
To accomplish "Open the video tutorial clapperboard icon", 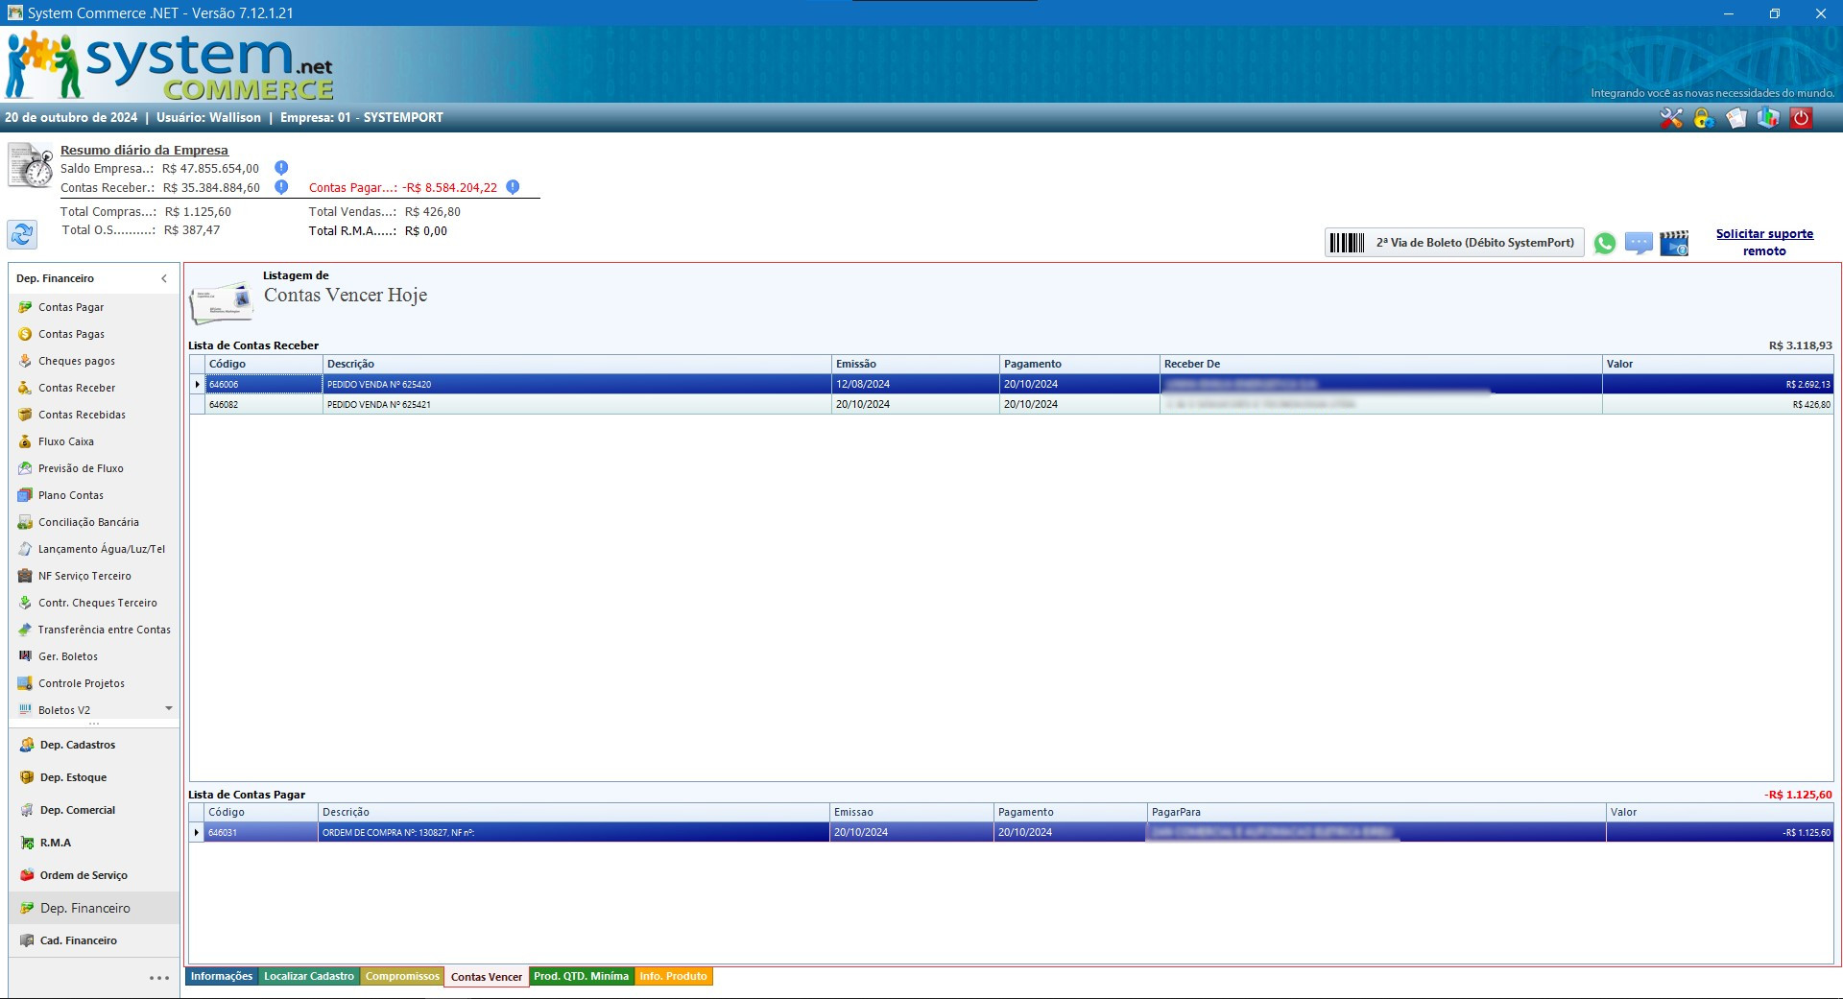I will (x=1674, y=244).
